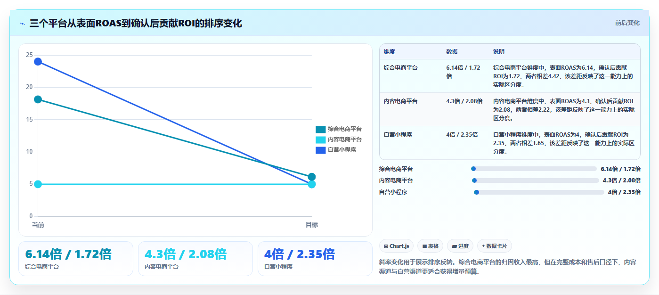Click the 说明 column header
Image resolution: width=659 pixels, height=295 pixels.
point(499,51)
